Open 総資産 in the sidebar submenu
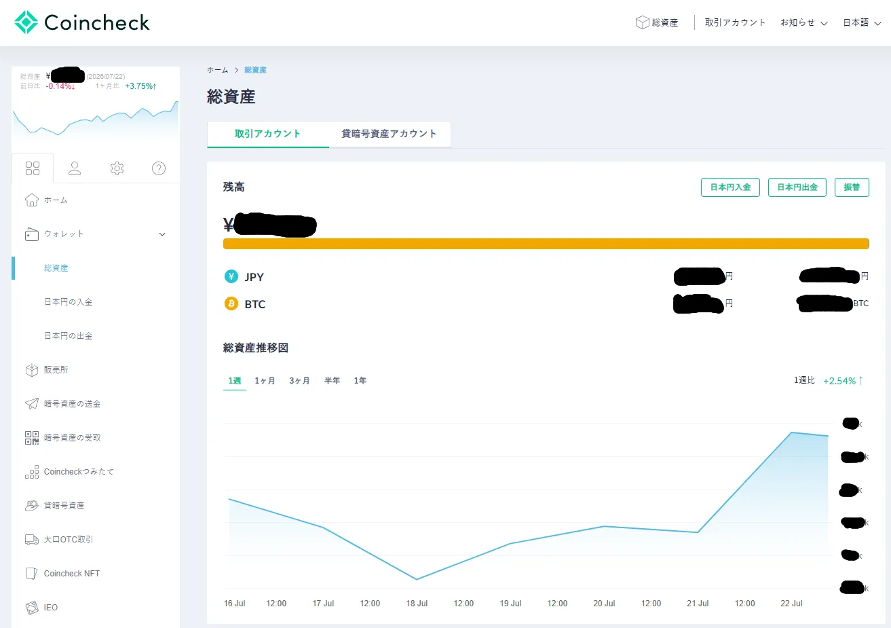The image size is (891, 628). click(56, 268)
